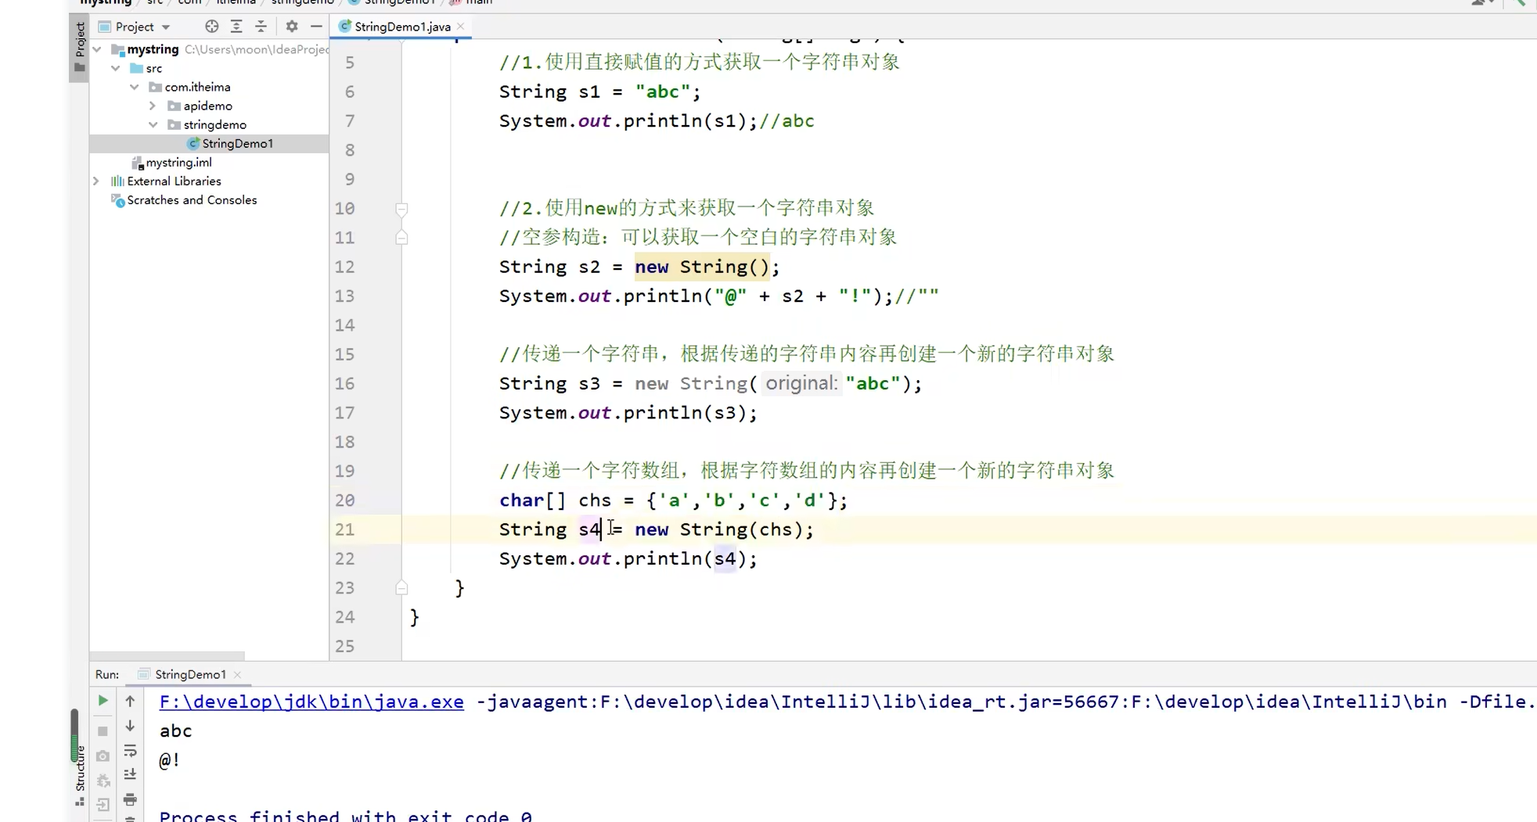Open the java.exe path hyperlink
Viewport: 1537px width, 822px height.
coord(310,702)
